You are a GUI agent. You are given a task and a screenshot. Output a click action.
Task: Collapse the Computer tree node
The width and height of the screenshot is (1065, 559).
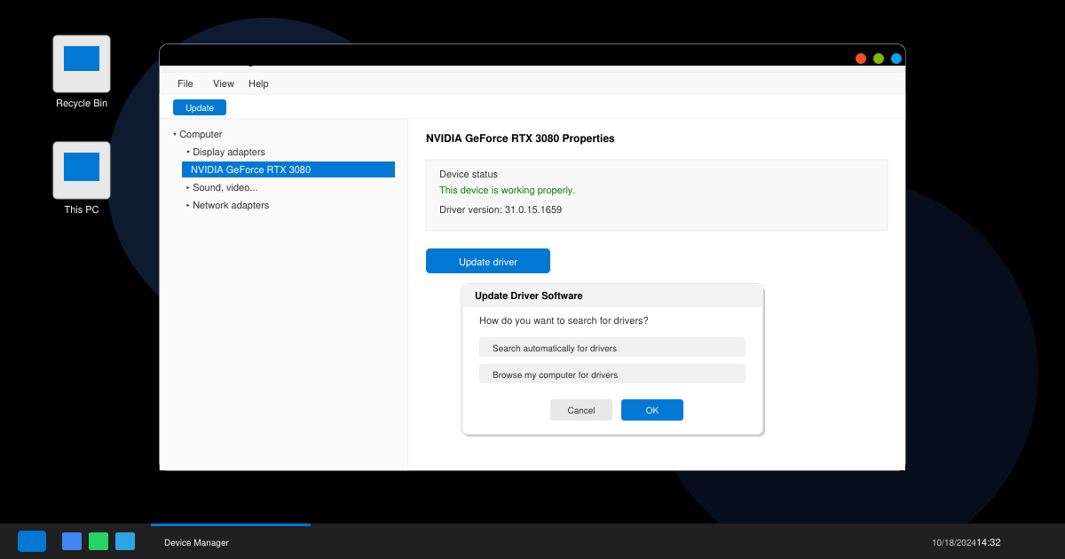point(175,134)
